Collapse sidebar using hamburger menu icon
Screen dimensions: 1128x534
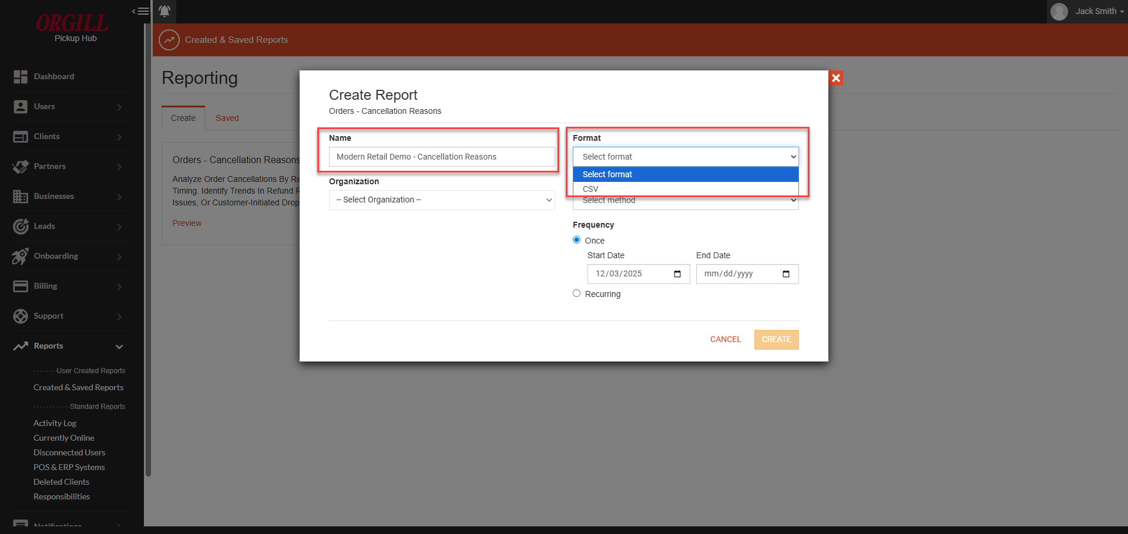click(x=140, y=11)
